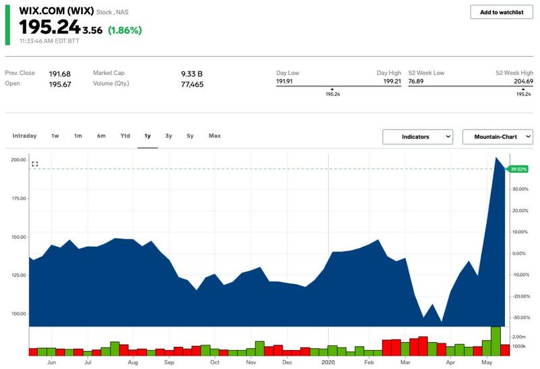This screenshot has height=369, width=540.
Task: Select the 6m time range tab
Action: pos(101,136)
